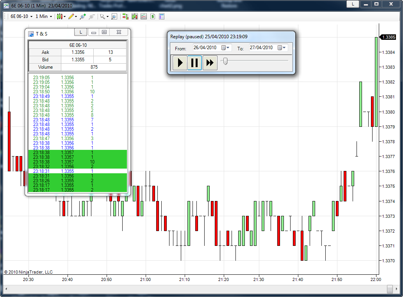Select the 23:19:04 trade row
Viewport: 403px width, 297px height.
tap(78, 87)
